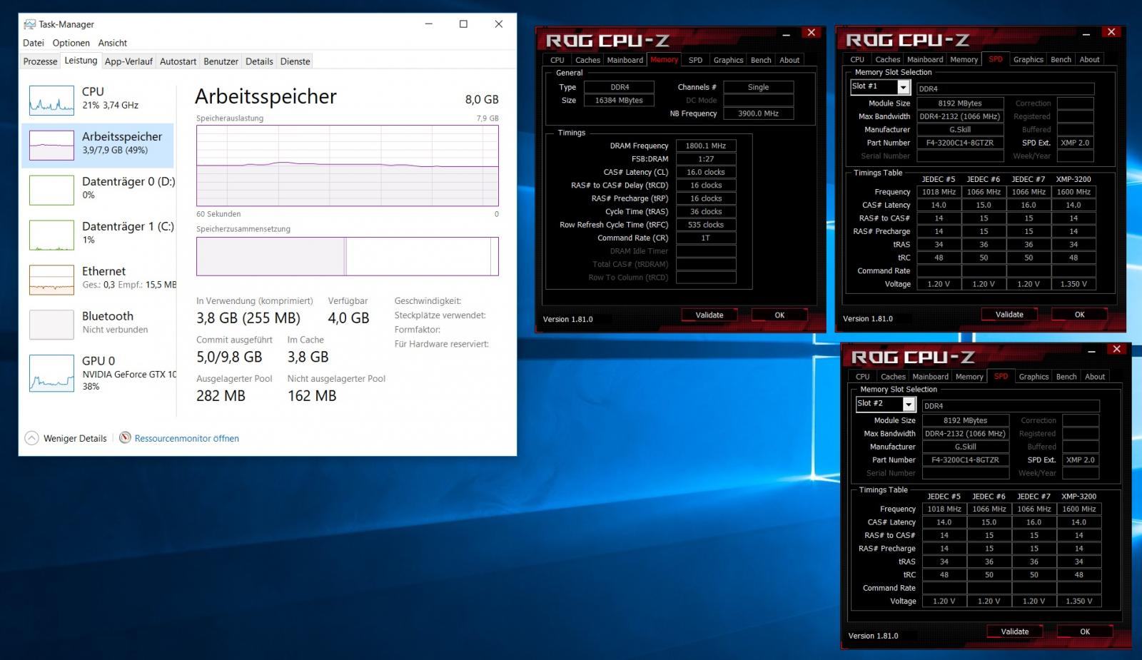
Task: Close the Task-Manager window
Action: pos(498,24)
